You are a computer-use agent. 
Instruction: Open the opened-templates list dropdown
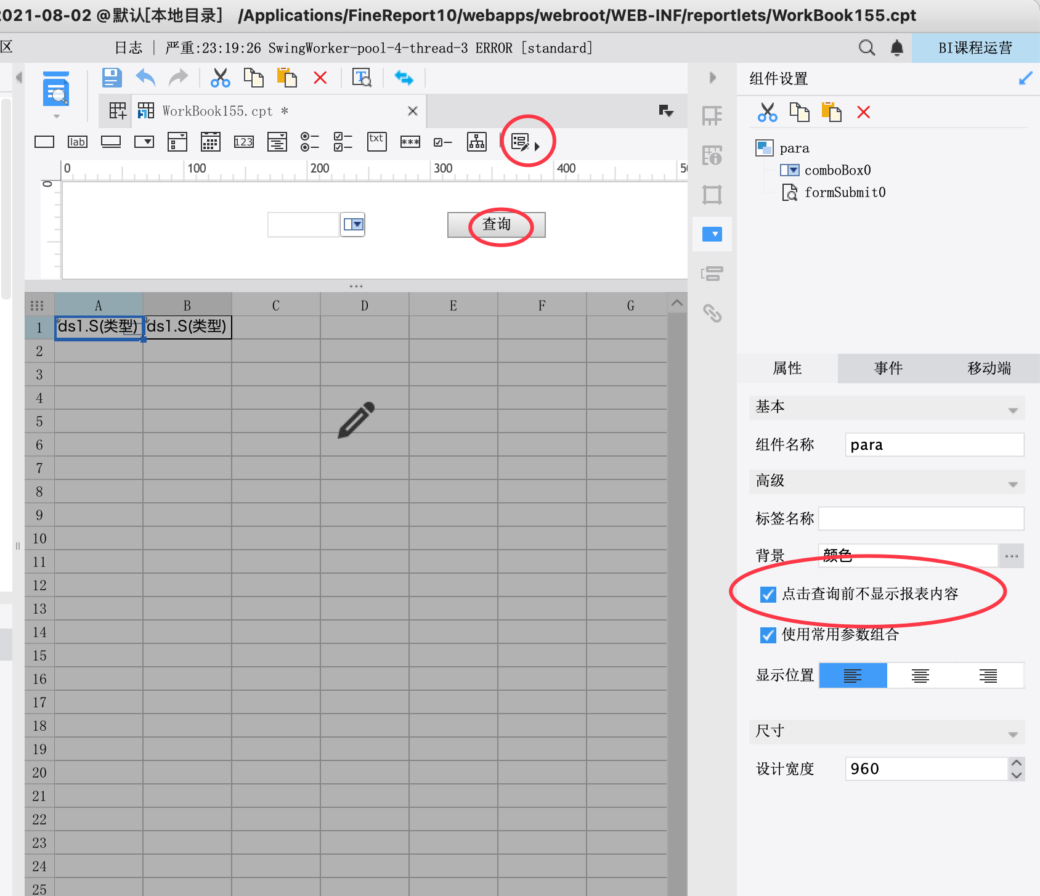coord(666,111)
